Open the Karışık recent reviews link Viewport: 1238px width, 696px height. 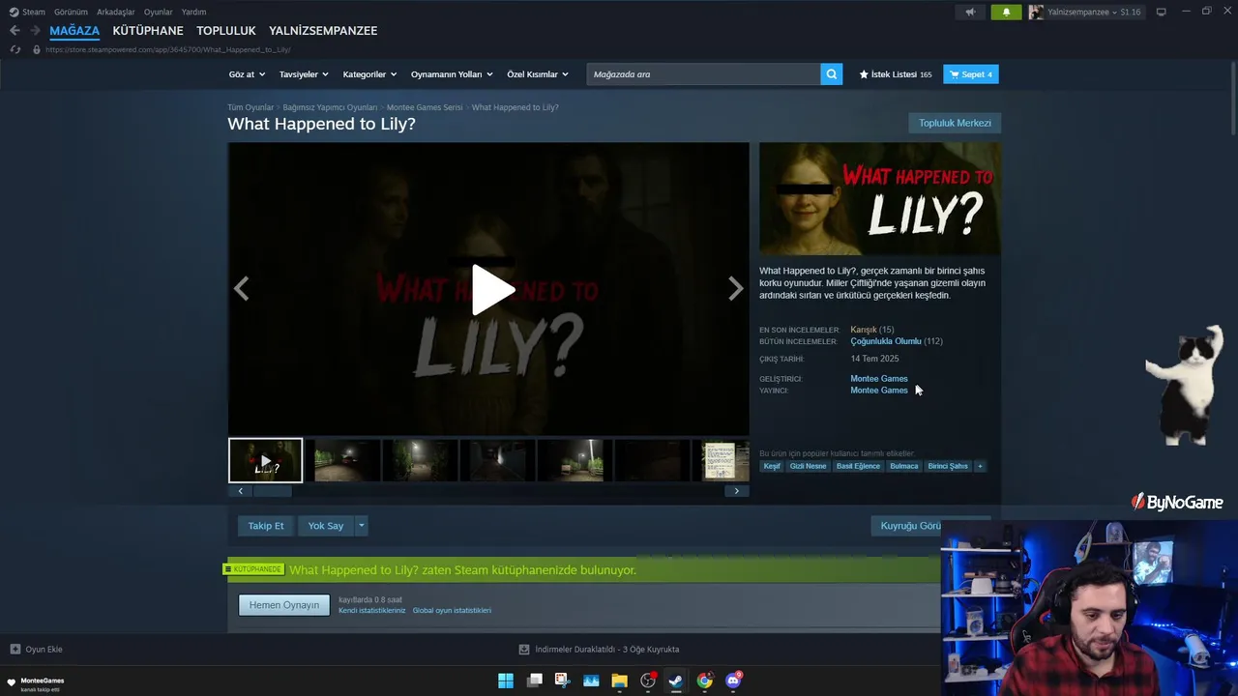tap(864, 330)
